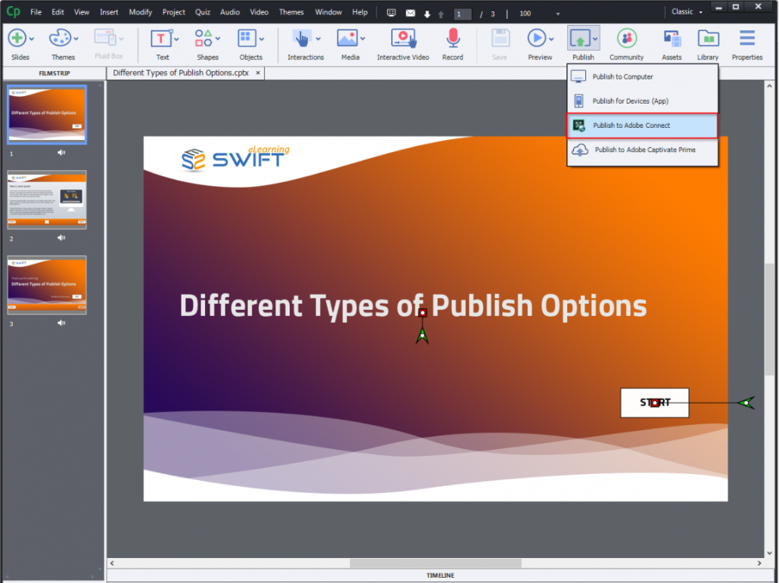Choose Publish to Adobe Captivate Prime
The image size is (779, 583).
click(642, 150)
